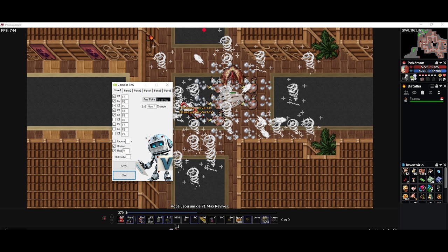Open the Batalha panel menu icon
Screen dimensions: 448x252
(432, 86)
